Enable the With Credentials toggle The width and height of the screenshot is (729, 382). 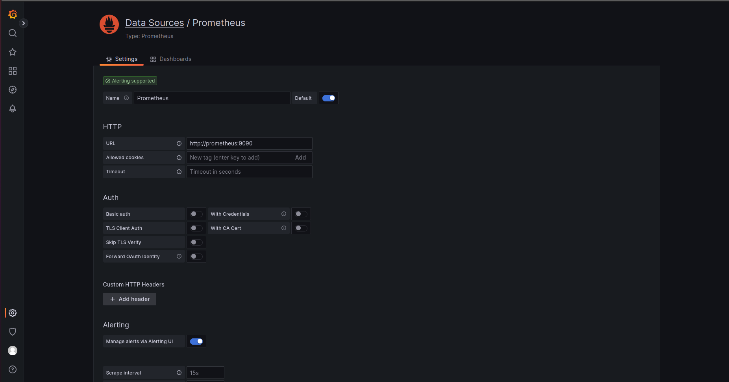(301, 214)
